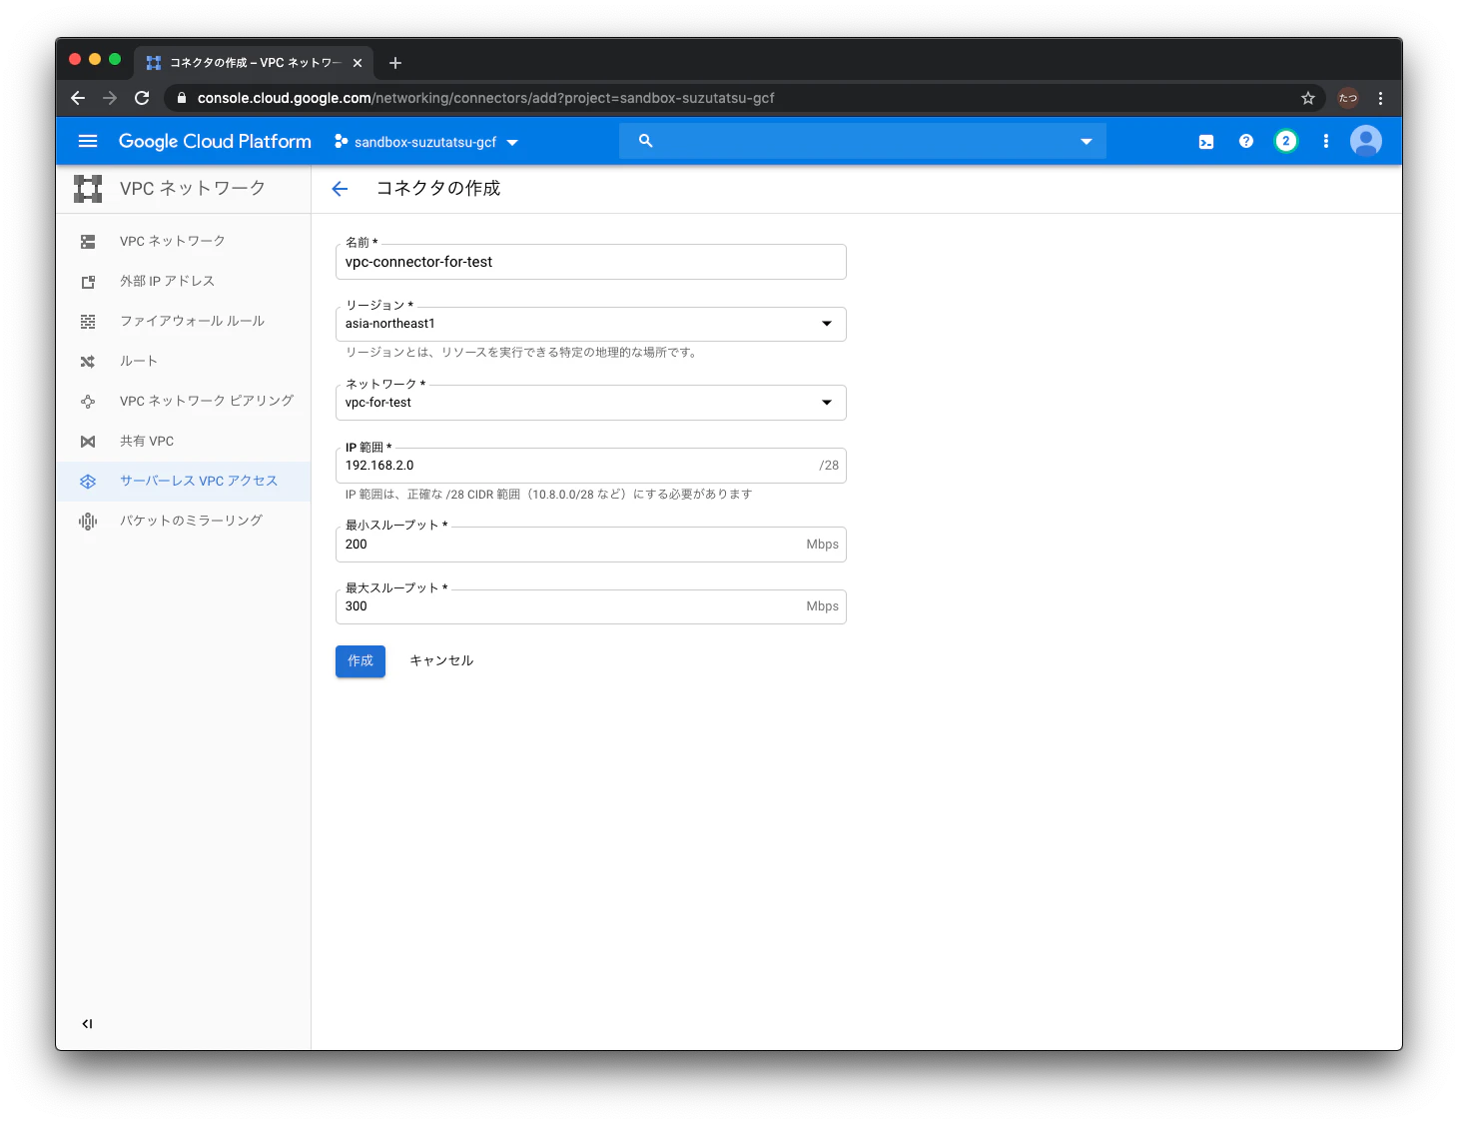Collapse the left sidebar panel

pyautogui.click(x=88, y=1023)
